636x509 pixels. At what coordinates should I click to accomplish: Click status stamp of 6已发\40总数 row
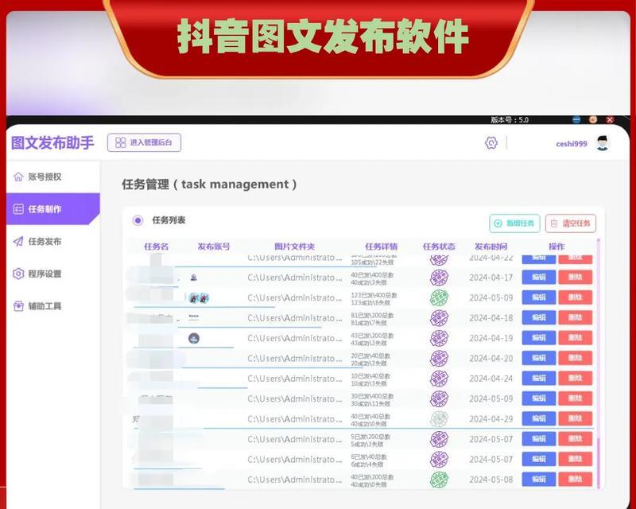click(440, 459)
